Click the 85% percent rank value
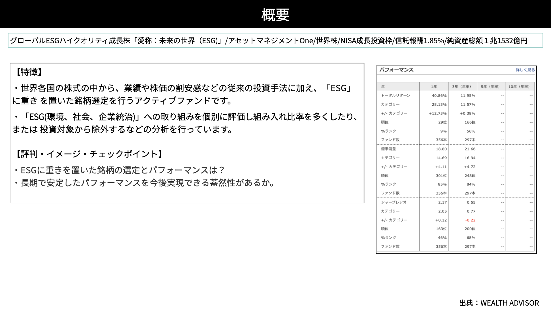This screenshot has height=310, width=551. (442, 184)
